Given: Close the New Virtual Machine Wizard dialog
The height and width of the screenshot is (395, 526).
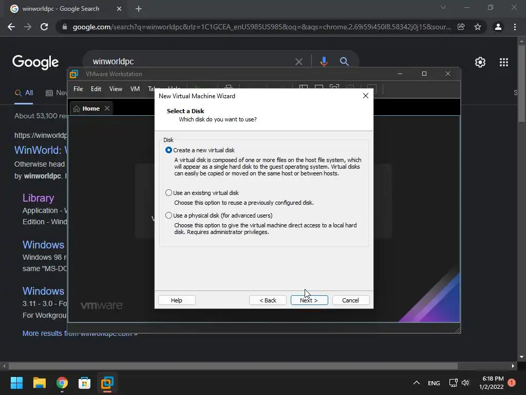Looking at the screenshot, I should tap(366, 96).
